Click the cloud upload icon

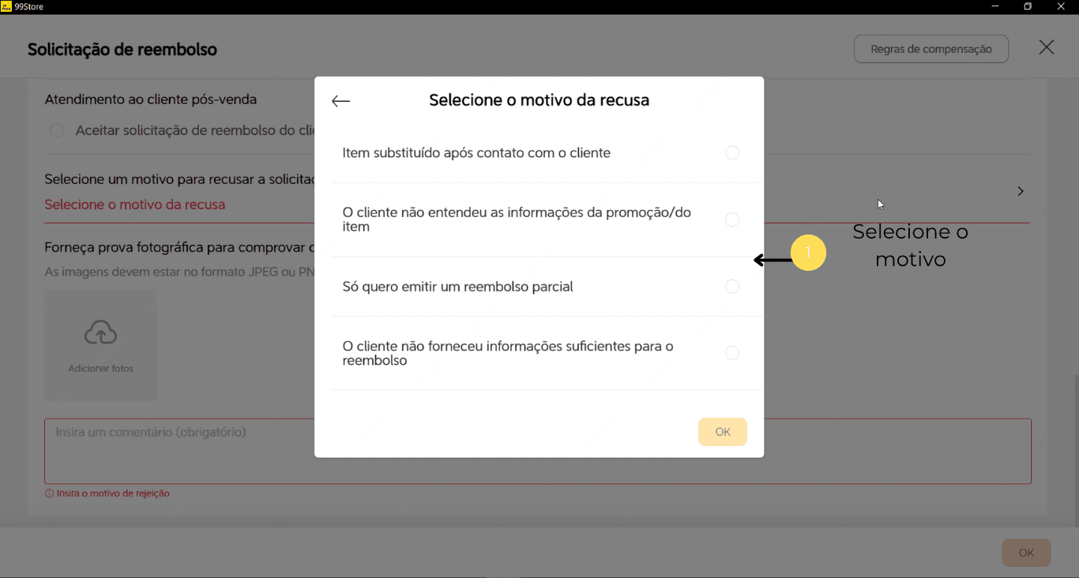pyautogui.click(x=100, y=333)
